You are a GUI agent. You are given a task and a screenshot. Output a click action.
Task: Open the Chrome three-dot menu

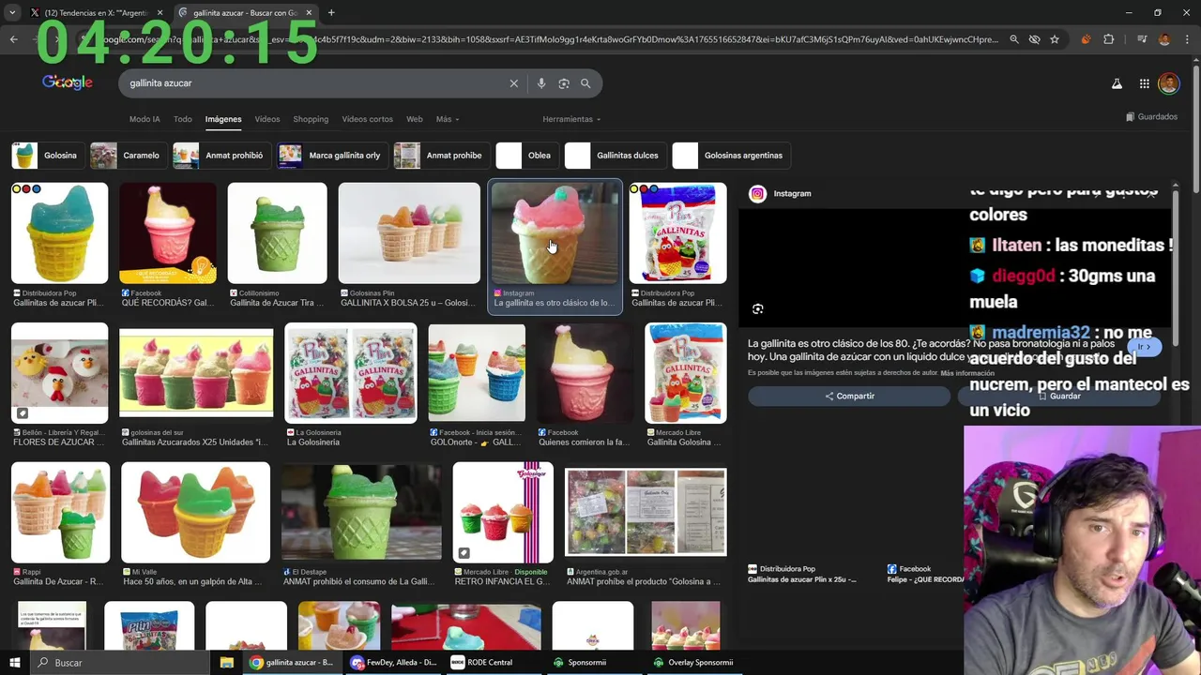pos(1187,39)
